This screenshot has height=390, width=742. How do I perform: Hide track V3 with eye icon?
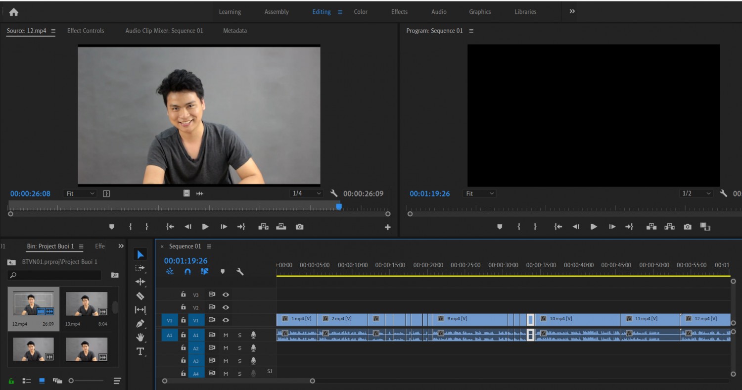tap(226, 294)
